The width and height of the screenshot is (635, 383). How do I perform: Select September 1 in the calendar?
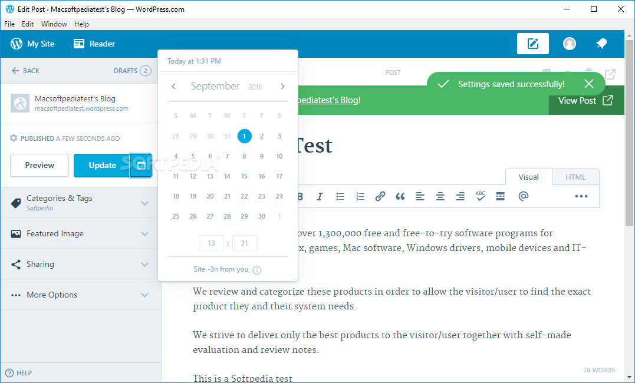[x=244, y=136]
